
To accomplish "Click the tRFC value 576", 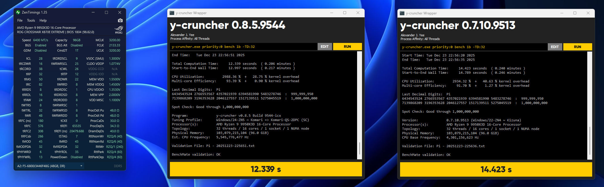I will point(41,126).
